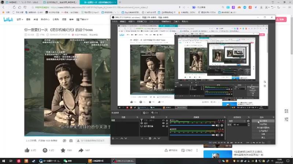Open settings gear for Mic/Aux audio track
293x164 pixels.
pyautogui.click(x=222, y=125)
